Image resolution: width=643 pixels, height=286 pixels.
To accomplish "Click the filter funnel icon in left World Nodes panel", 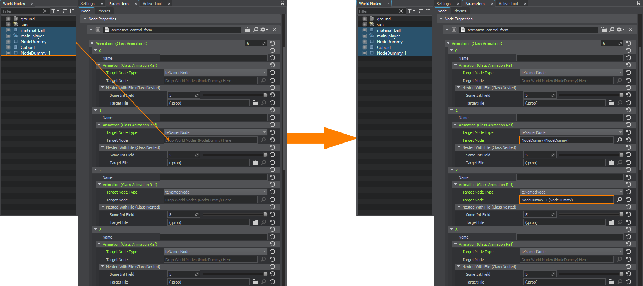I will point(53,11).
